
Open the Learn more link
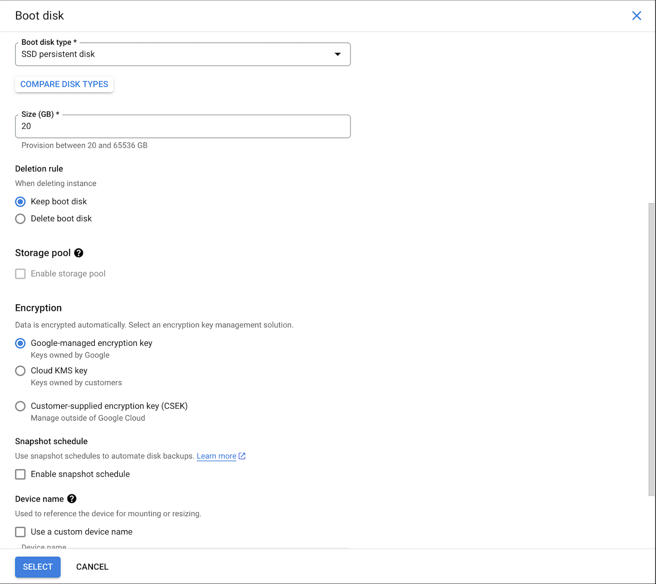[x=216, y=456]
